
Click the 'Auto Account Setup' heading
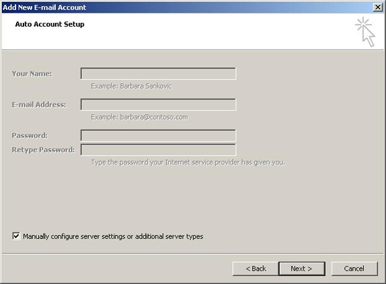click(50, 24)
